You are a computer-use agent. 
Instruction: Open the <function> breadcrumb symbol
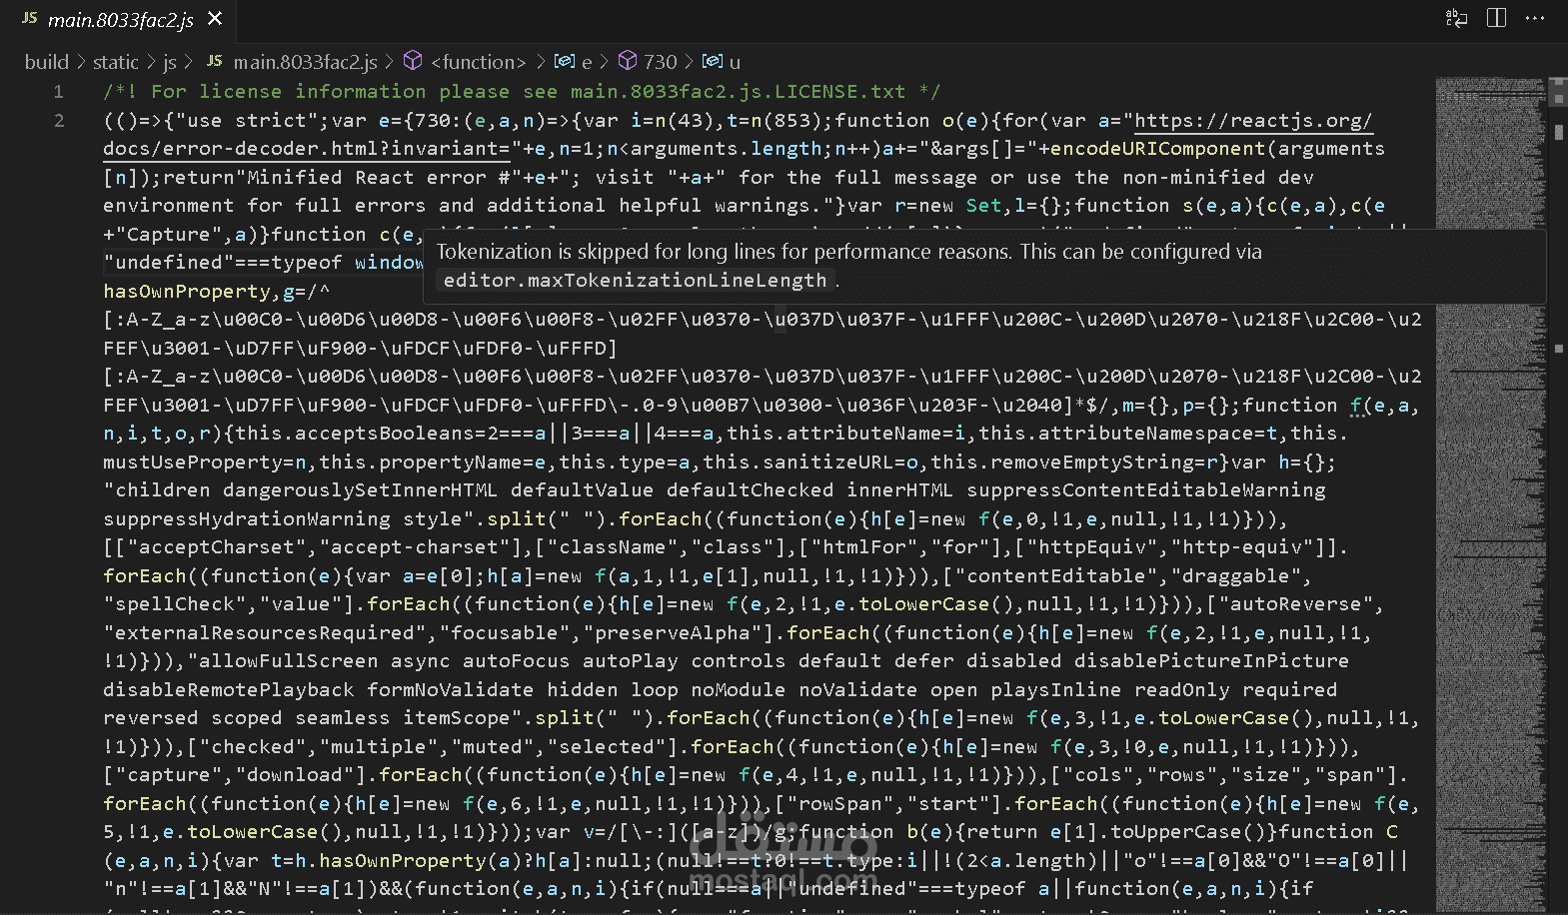[479, 62]
